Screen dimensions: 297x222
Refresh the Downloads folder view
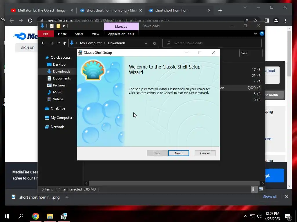tap(155, 43)
